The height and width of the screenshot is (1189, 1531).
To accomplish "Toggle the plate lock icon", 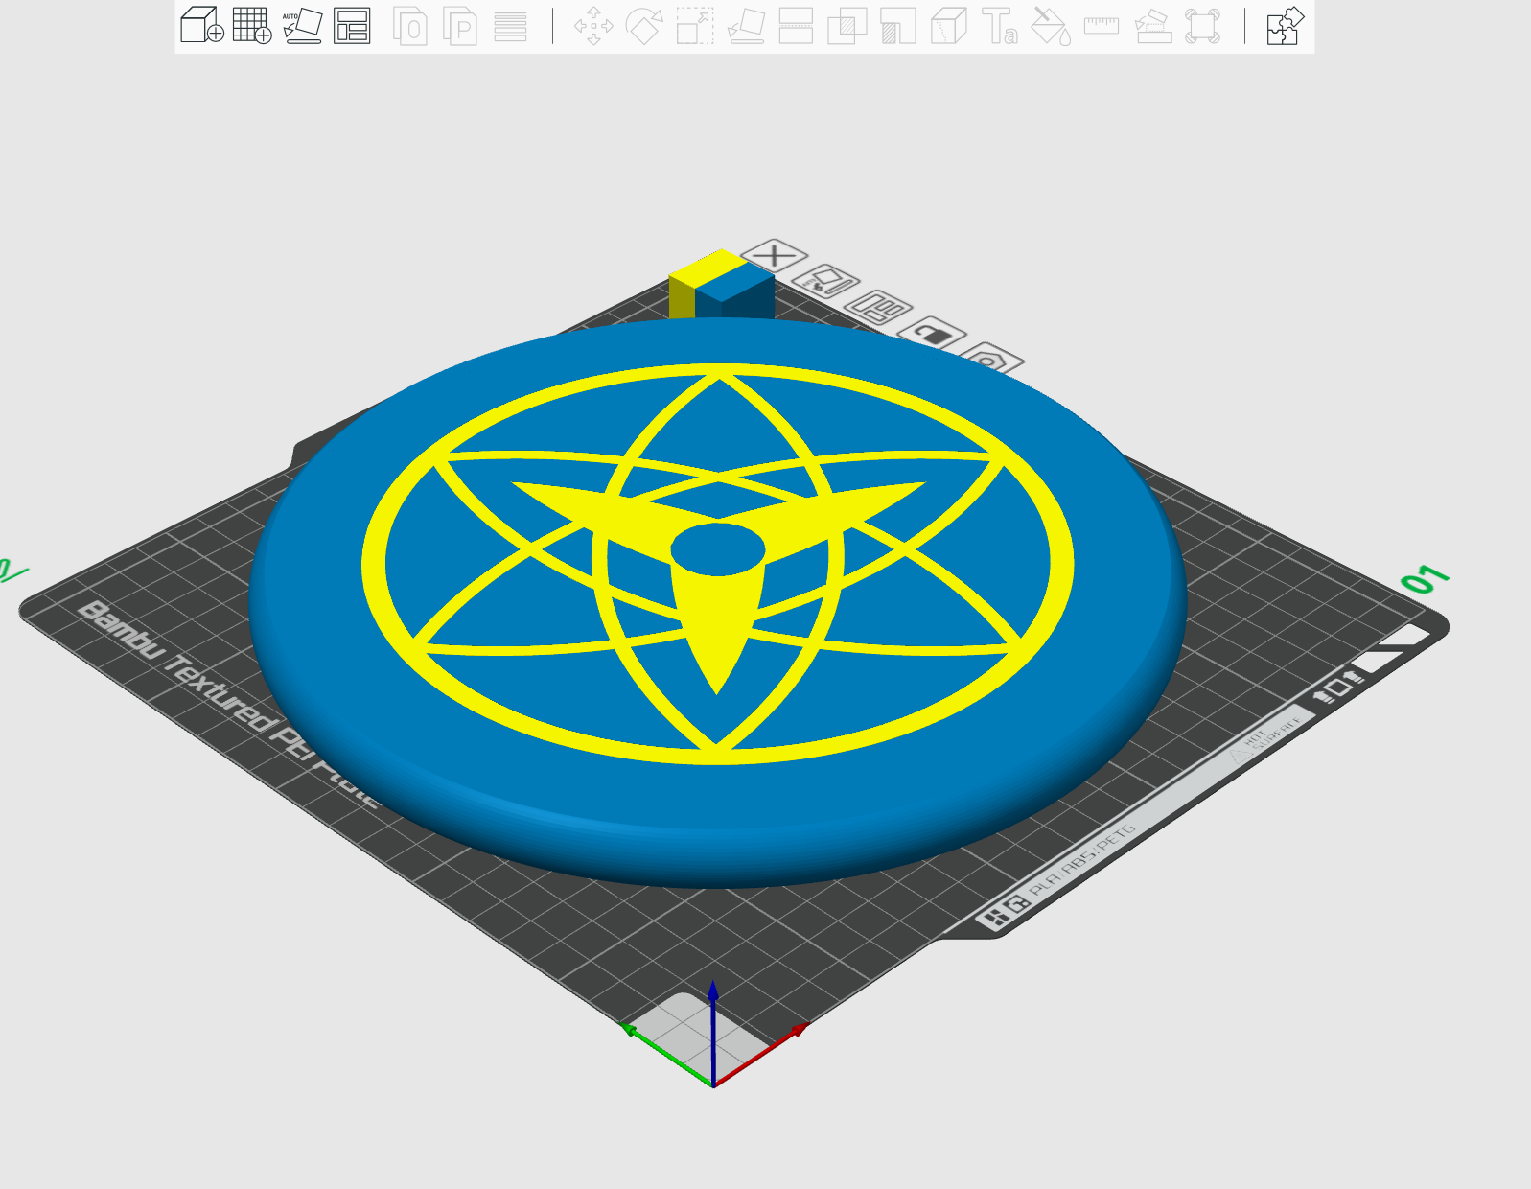I will (932, 334).
